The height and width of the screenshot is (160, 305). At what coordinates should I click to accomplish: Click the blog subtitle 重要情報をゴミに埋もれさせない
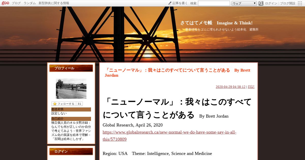[x=222, y=29]
